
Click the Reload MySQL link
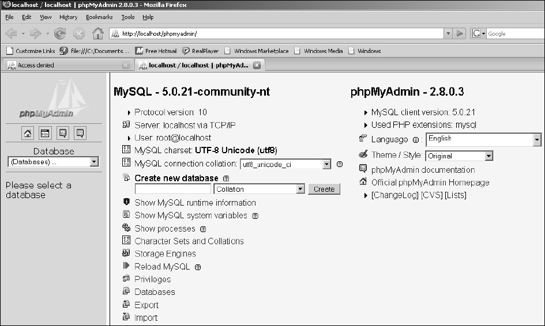(162, 267)
